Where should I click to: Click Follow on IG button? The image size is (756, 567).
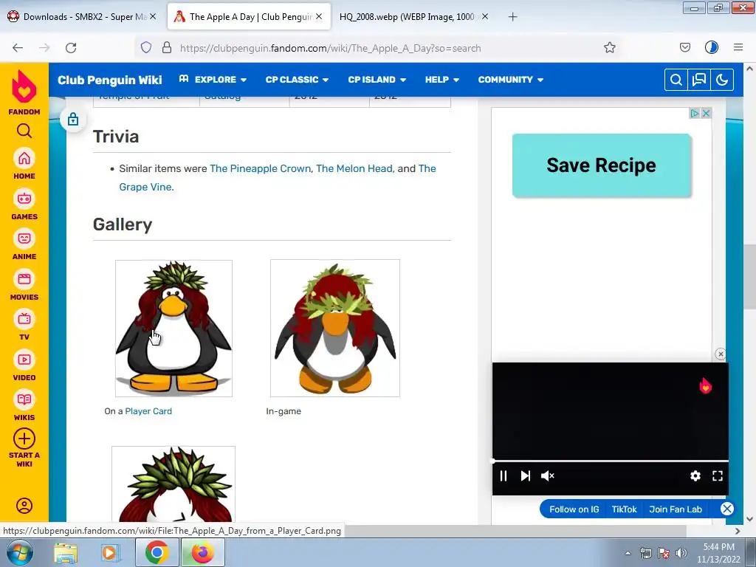click(574, 509)
